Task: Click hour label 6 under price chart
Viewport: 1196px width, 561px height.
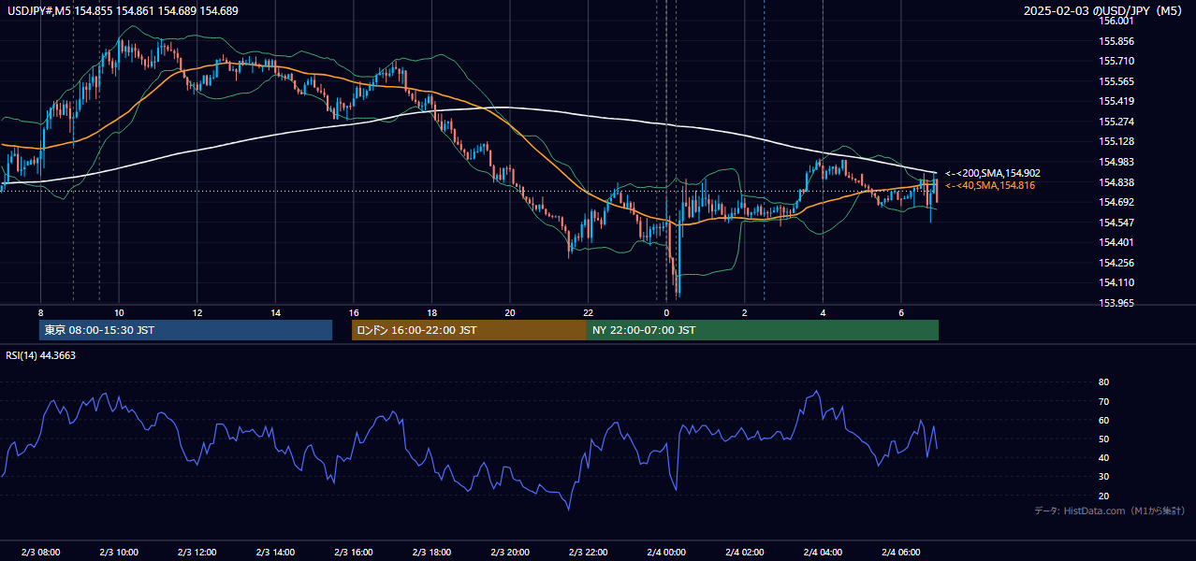Action: point(901,312)
